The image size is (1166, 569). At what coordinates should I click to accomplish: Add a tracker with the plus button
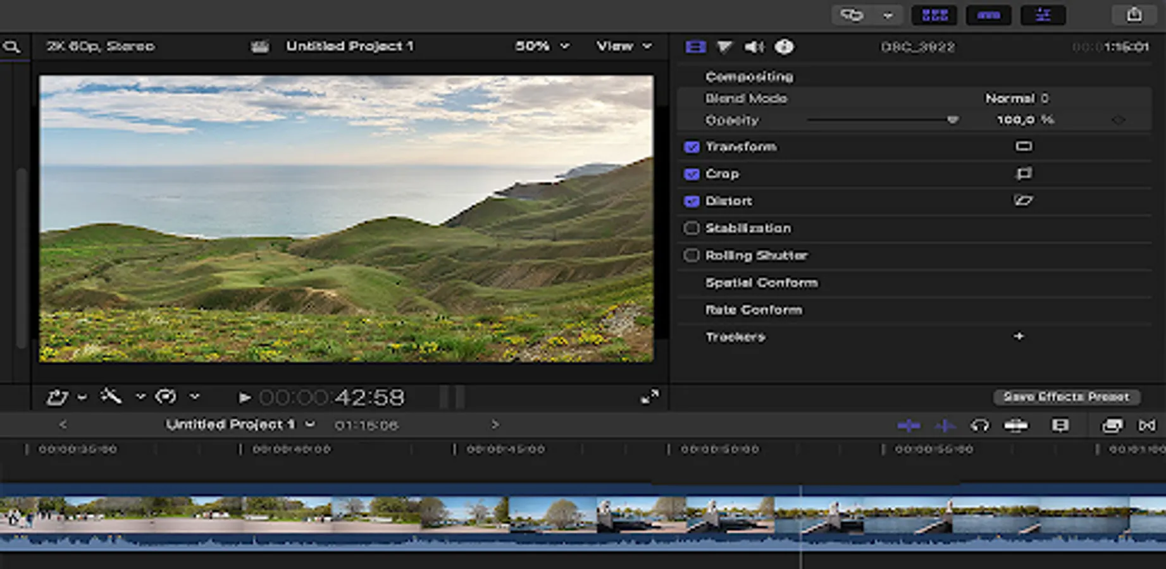click(x=1019, y=336)
